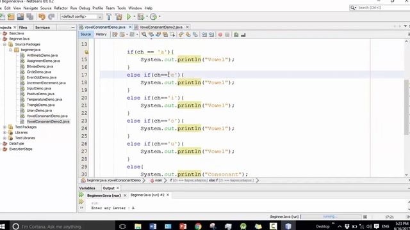Close the VowelConsonantDemo.java editor tab
The height and width of the screenshot is (230, 410).
coord(130,27)
